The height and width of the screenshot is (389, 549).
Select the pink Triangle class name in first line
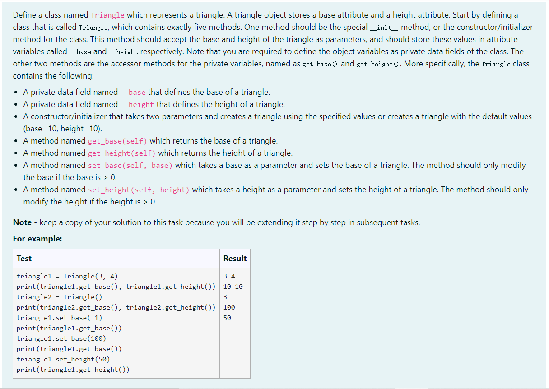click(x=107, y=15)
